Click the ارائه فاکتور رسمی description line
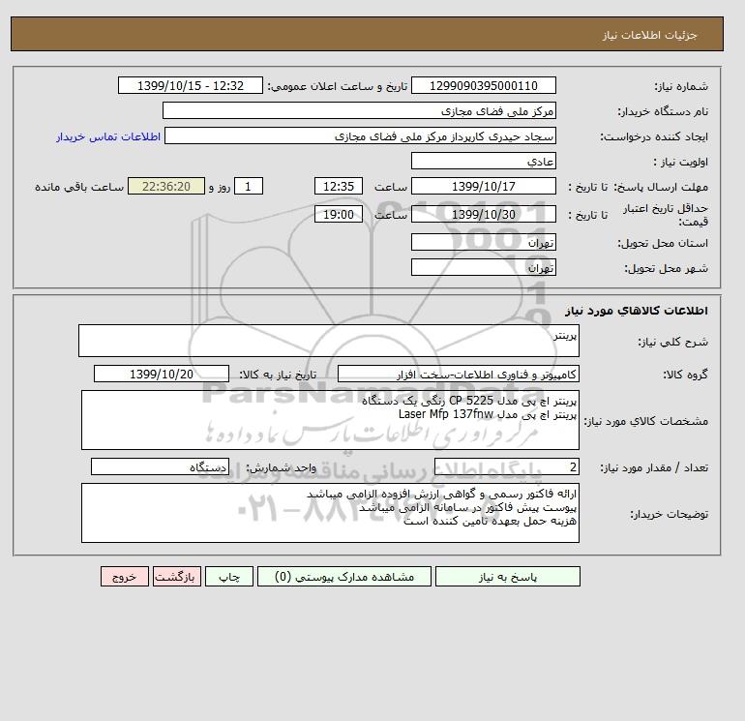This screenshot has height=721, width=745. coord(441,495)
